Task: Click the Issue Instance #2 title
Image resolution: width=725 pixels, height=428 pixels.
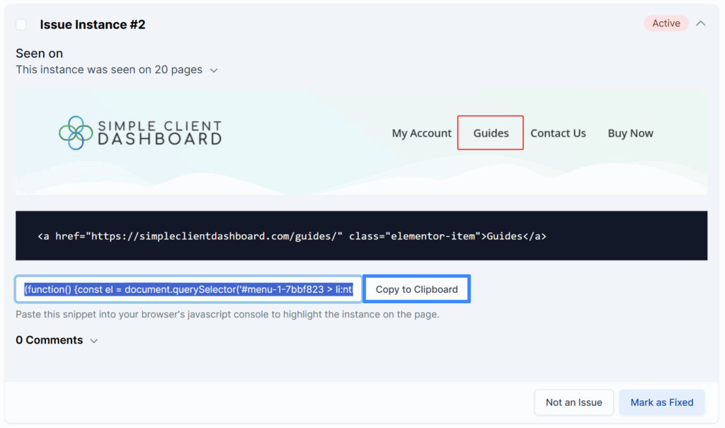Action: tap(93, 25)
